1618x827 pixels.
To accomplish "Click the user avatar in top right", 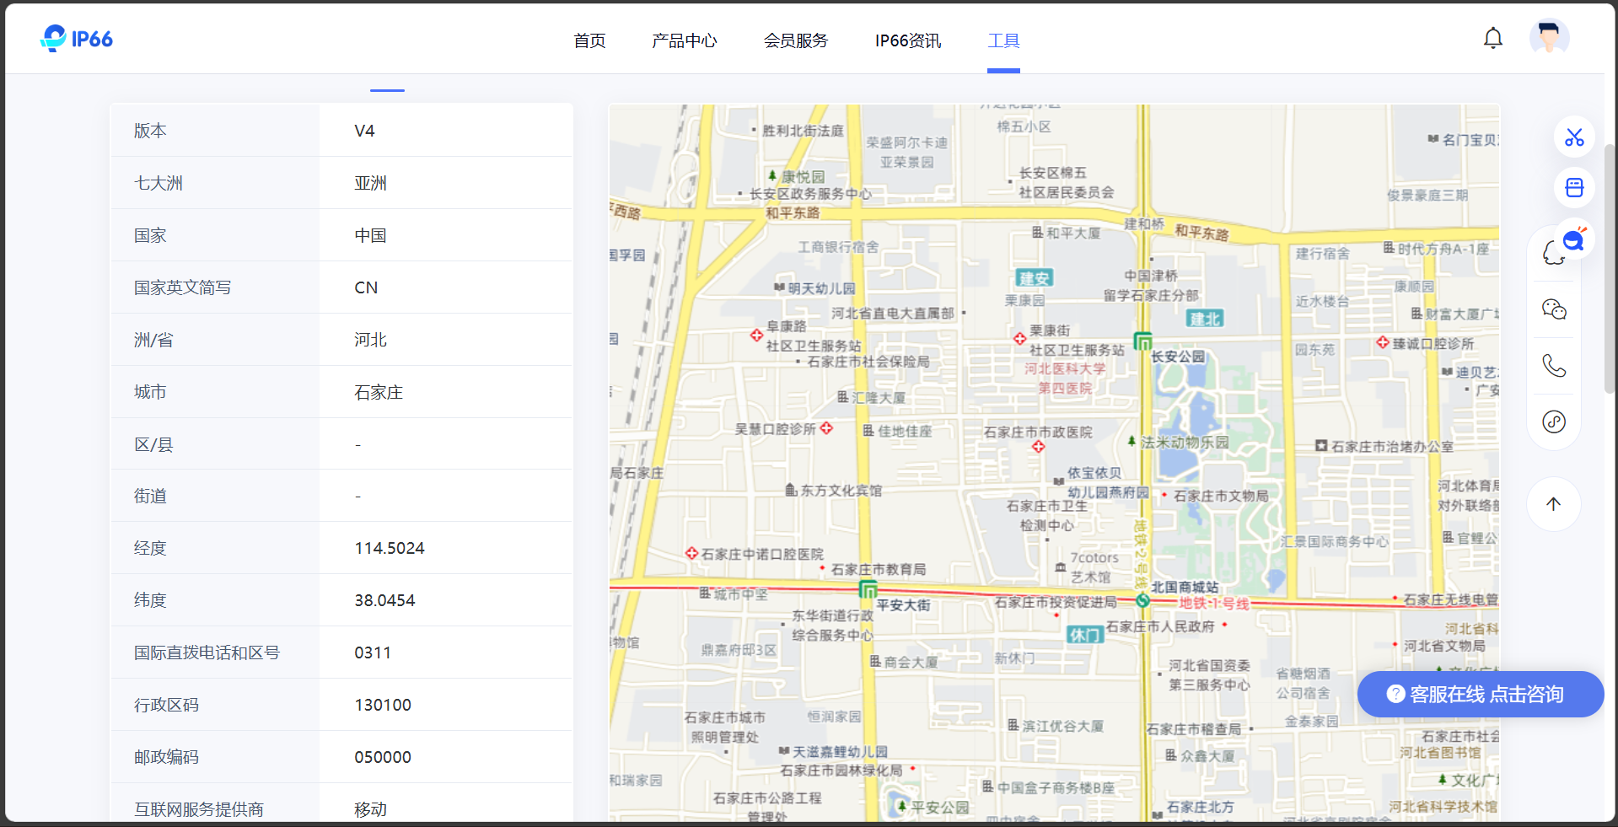I will 1550,37.
